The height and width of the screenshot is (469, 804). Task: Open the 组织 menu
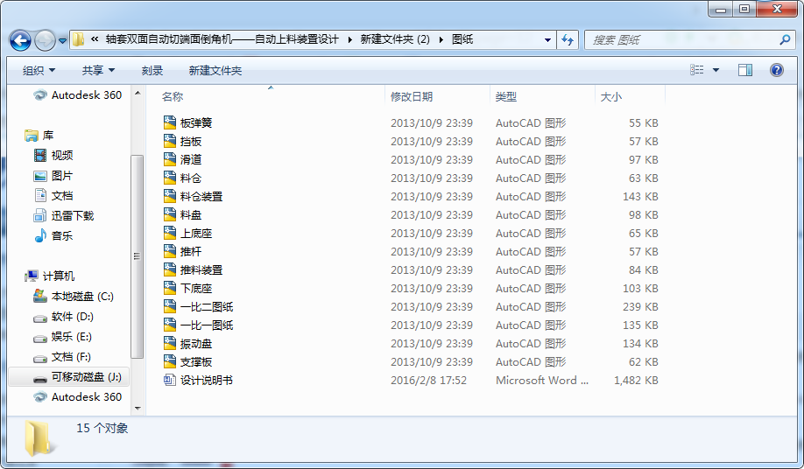pos(39,70)
